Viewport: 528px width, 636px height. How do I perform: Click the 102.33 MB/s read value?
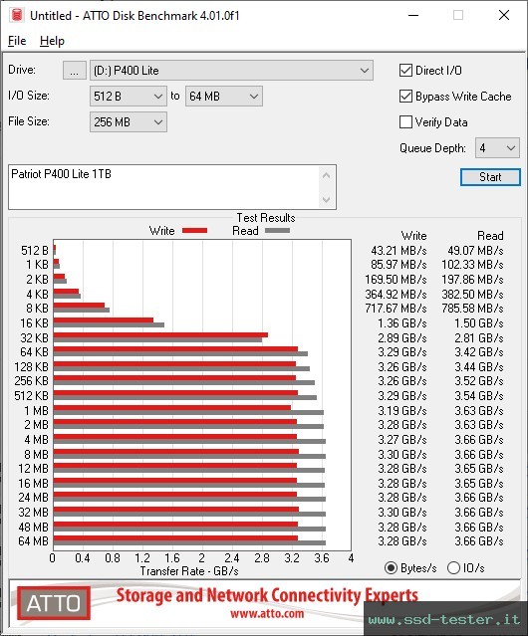(472, 265)
